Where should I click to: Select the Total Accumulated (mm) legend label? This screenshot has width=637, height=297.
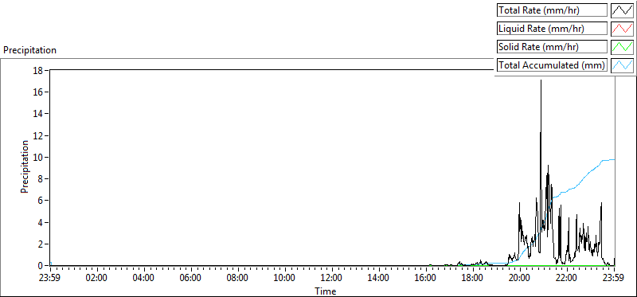(x=552, y=65)
